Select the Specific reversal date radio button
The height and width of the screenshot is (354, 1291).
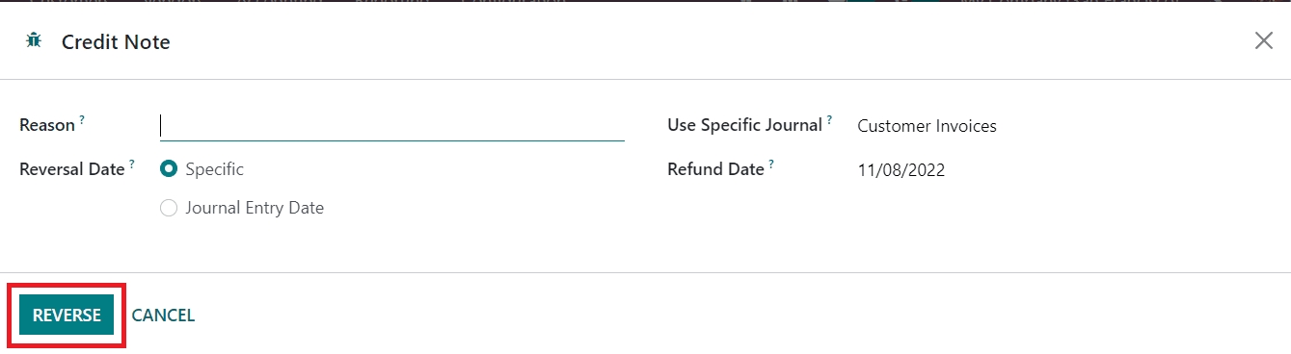pyautogui.click(x=169, y=169)
